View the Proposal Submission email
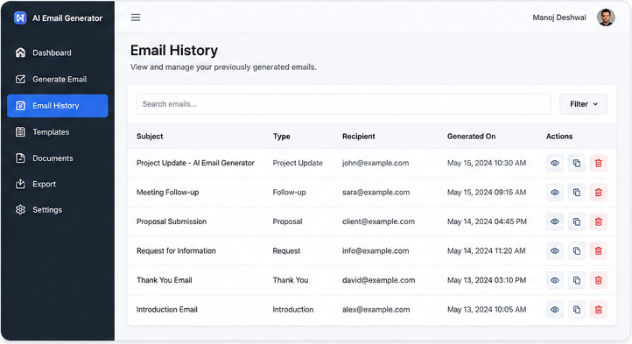The width and height of the screenshot is (632, 344). (x=555, y=221)
